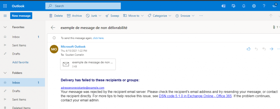This screenshot has height=109, width=280.
Task: Click Archive in the toolbar
Action: [x=74, y=16]
